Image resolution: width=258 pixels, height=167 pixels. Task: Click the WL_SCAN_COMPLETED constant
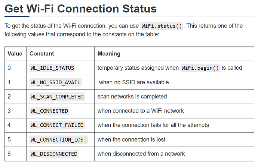[57, 97]
